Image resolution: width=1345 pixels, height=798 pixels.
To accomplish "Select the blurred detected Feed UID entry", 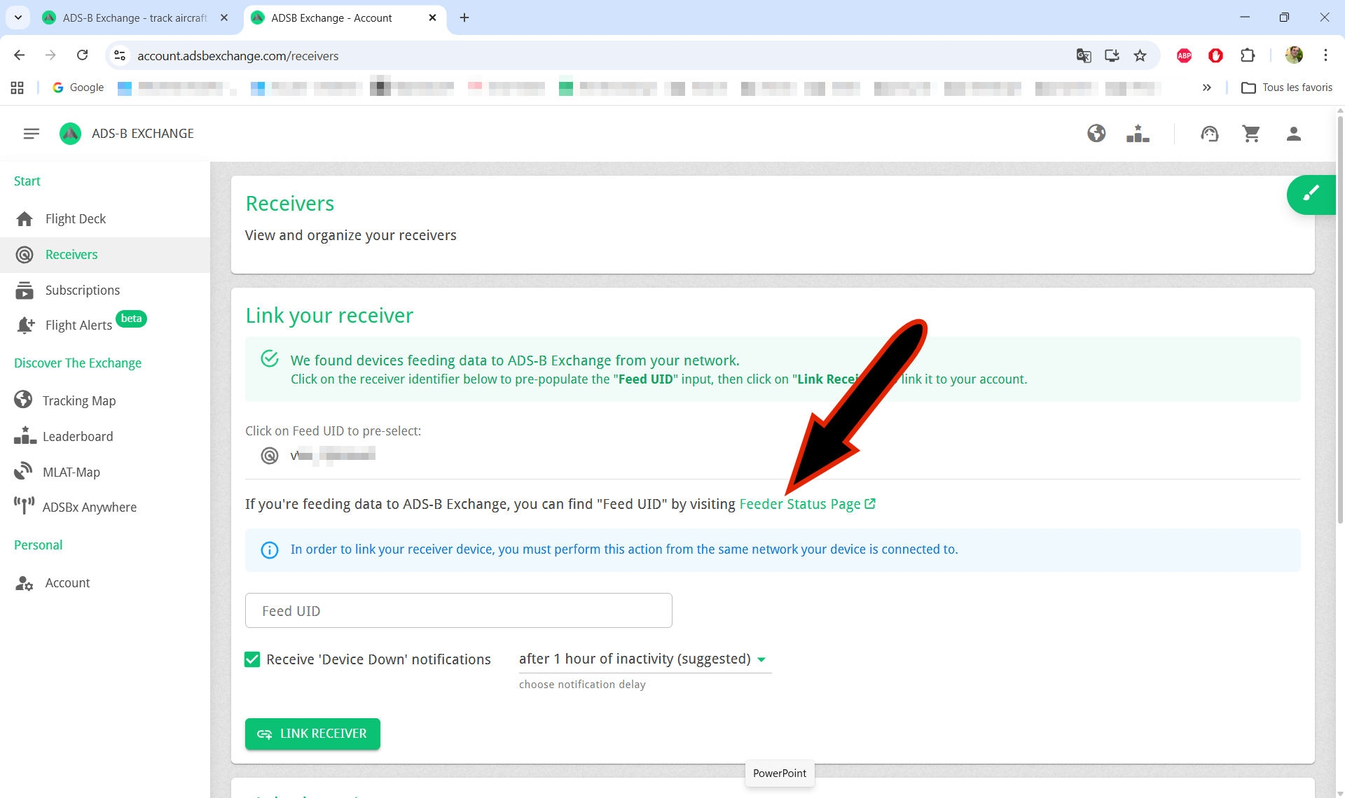I will click(333, 456).
